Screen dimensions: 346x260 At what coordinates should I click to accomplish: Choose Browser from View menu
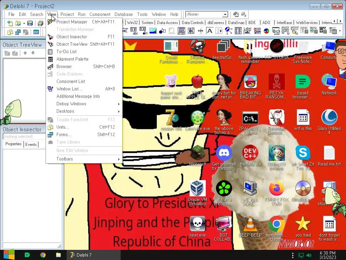[85, 67]
